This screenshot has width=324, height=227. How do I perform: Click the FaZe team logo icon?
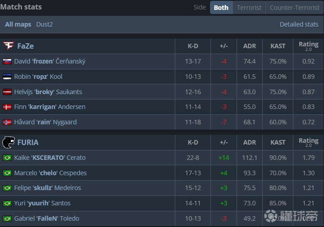8,46
